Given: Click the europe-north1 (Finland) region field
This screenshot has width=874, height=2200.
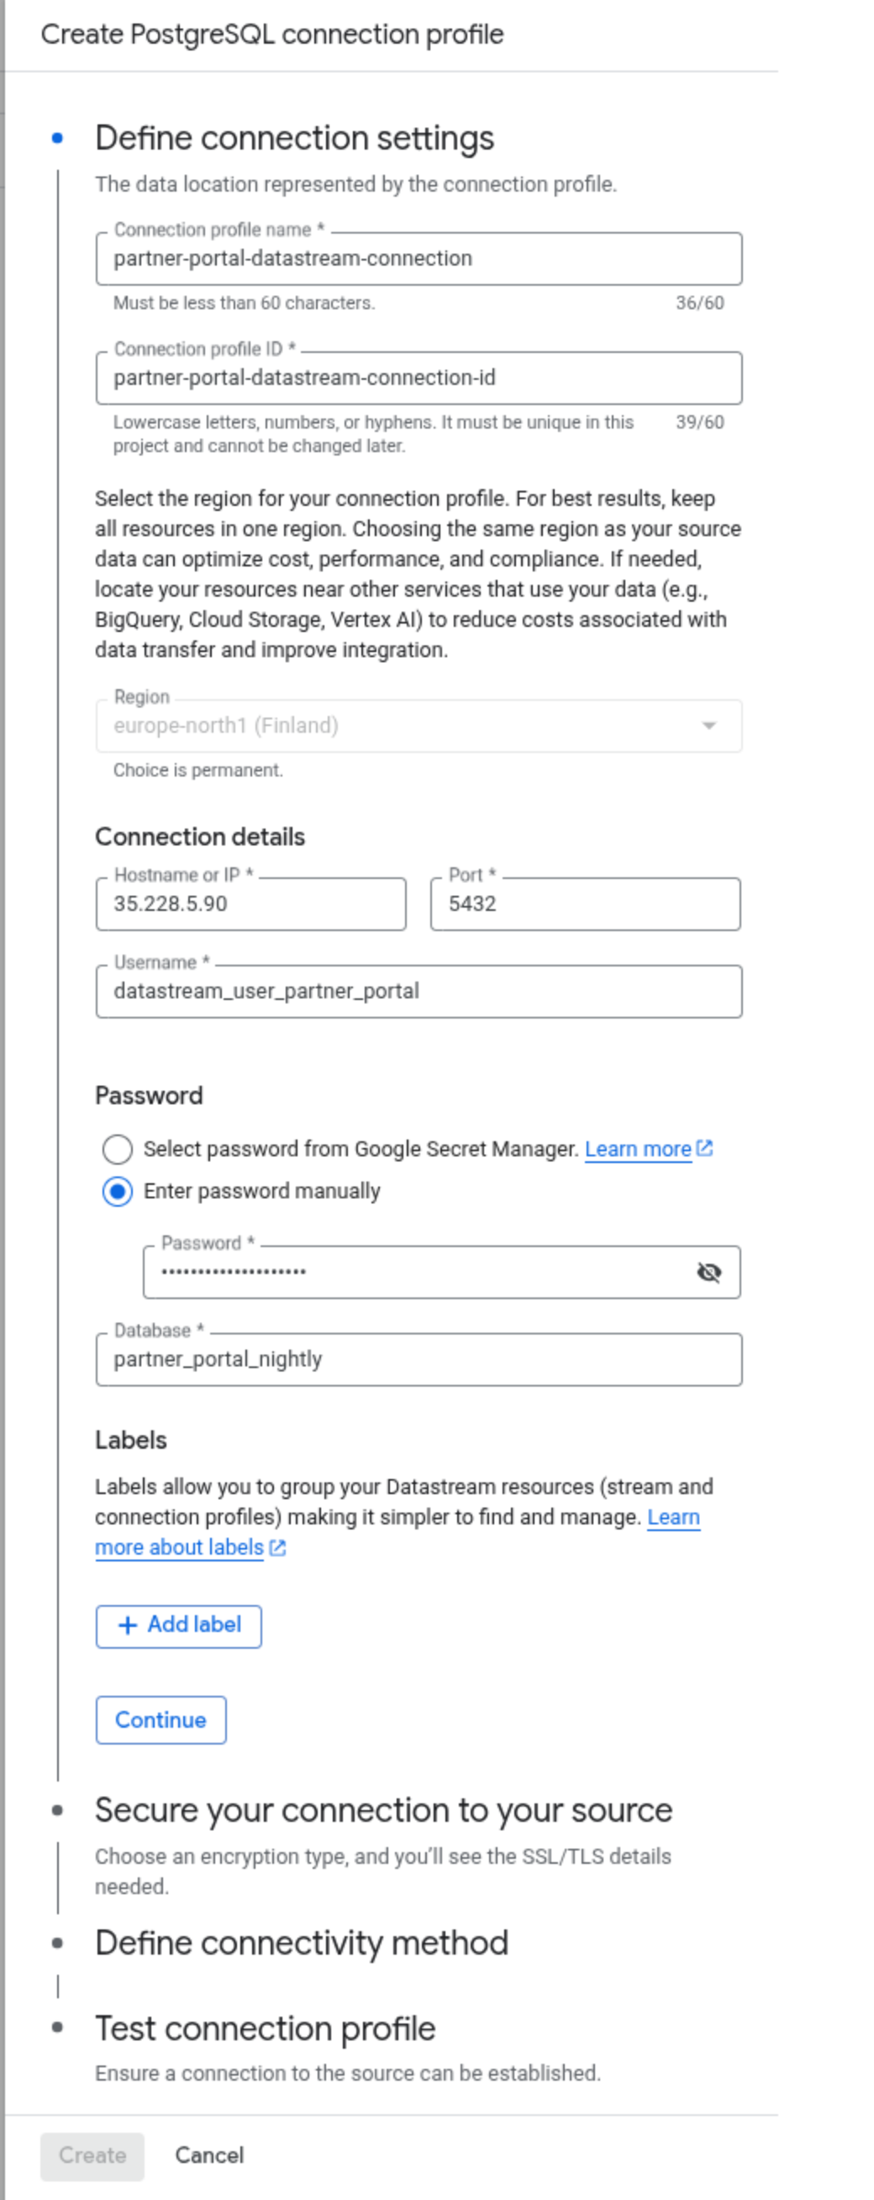Looking at the screenshot, I should (x=419, y=726).
